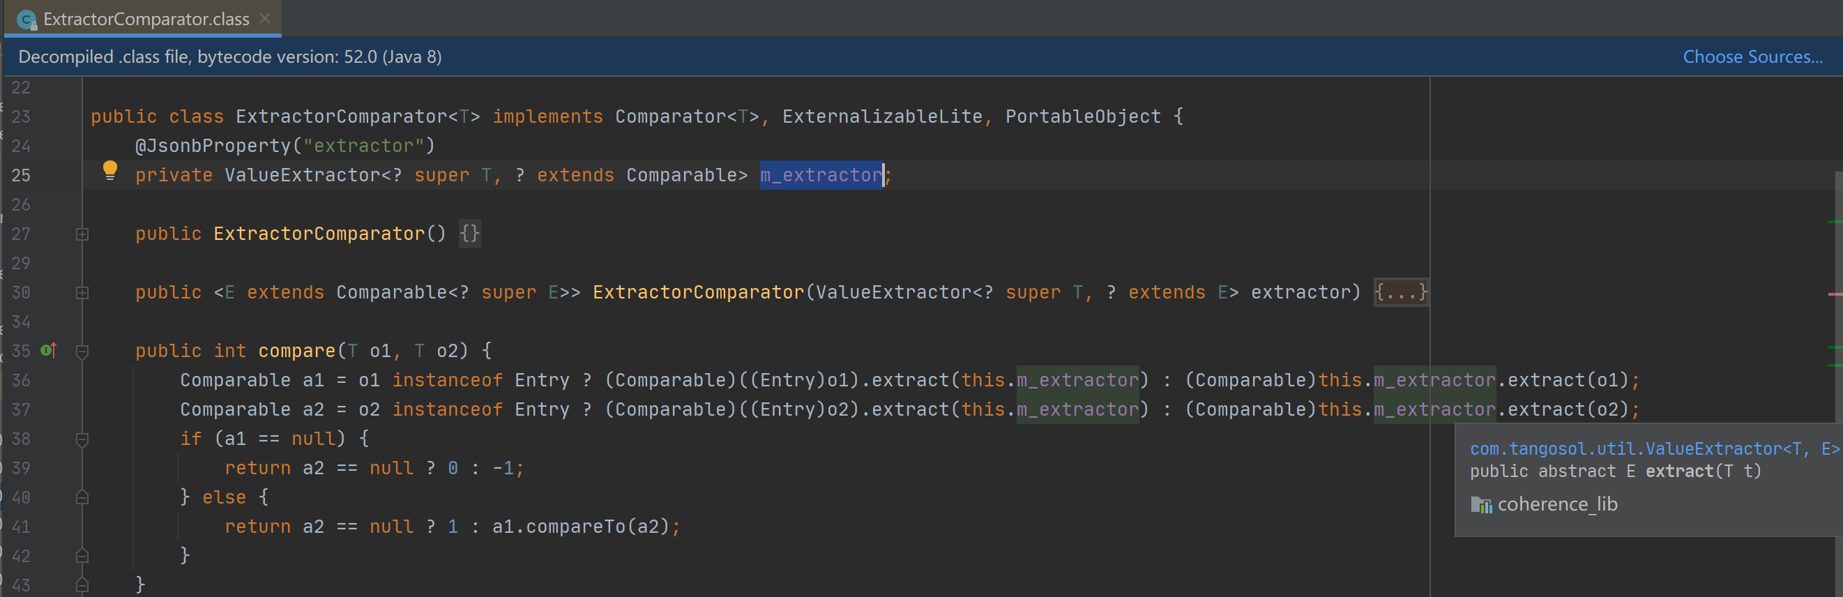Click the selected m_extractor field on line 25
The height and width of the screenshot is (597, 1843).
pos(821,174)
